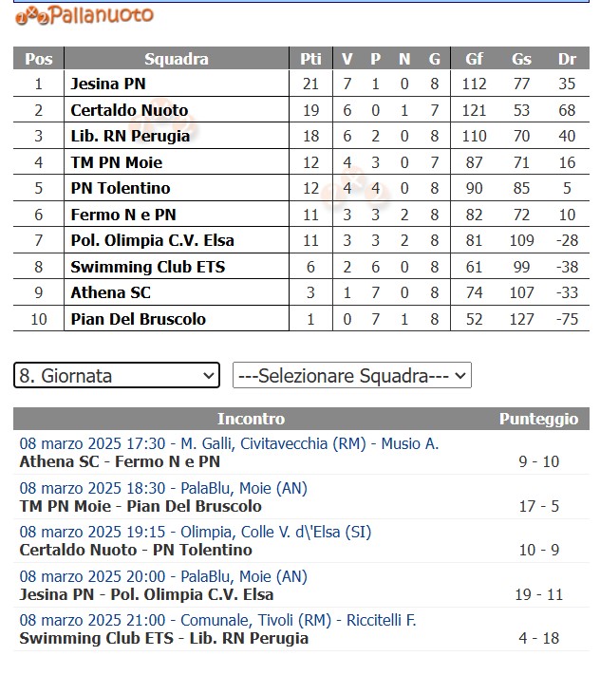Select Certaldo Nuoto team row
The width and height of the screenshot is (600, 675).
click(129, 110)
